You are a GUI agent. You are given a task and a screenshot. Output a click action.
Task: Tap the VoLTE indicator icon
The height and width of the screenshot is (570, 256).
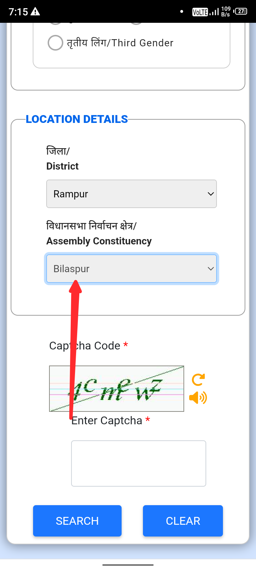(x=200, y=12)
